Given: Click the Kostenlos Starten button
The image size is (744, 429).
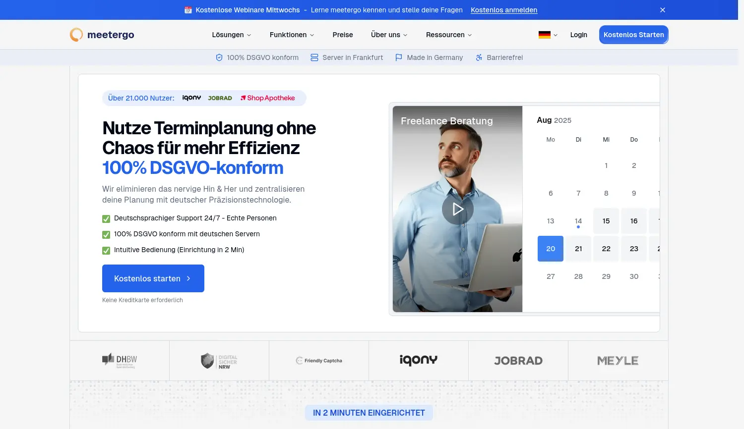Looking at the screenshot, I should (x=633, y=35).
